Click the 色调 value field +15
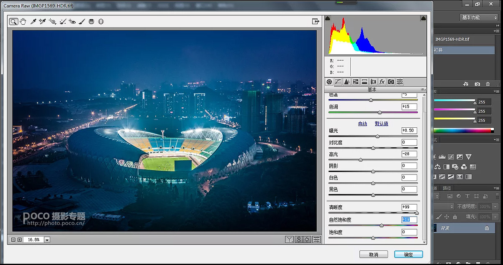The height and width of the screenshot is (265, 503). point(409,107)
